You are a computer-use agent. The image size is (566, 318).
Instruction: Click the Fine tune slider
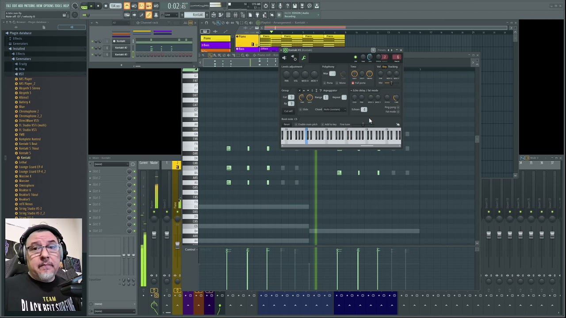point(363,125)
